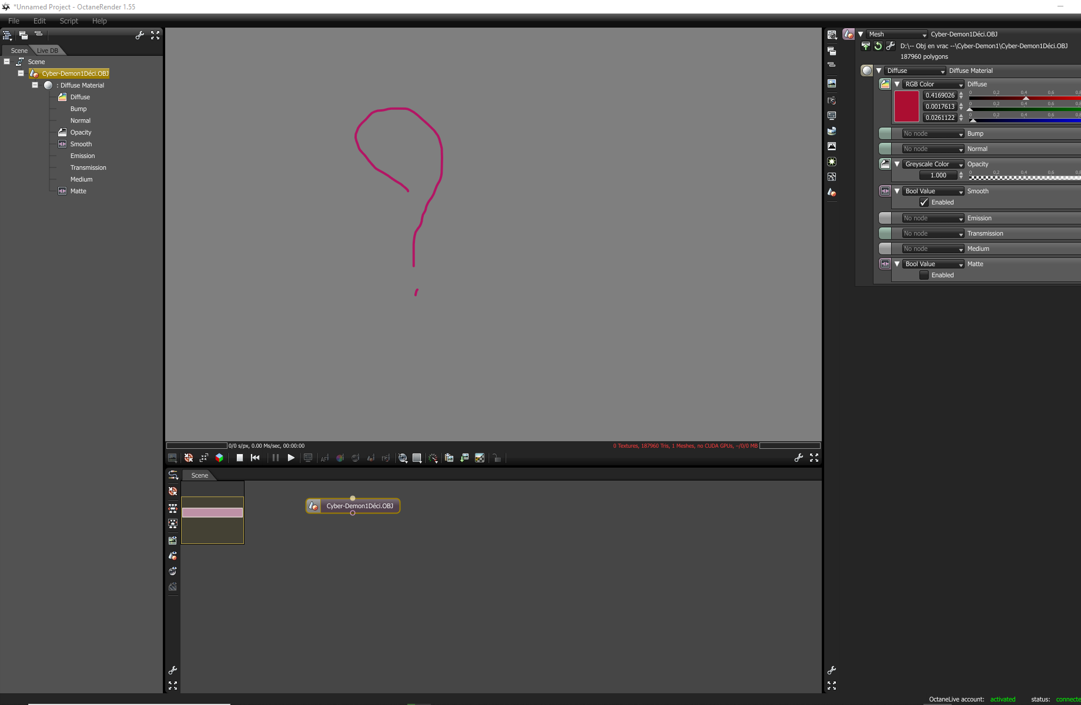
Task: Click the play button in render toolbar
Action: [291, 458]
